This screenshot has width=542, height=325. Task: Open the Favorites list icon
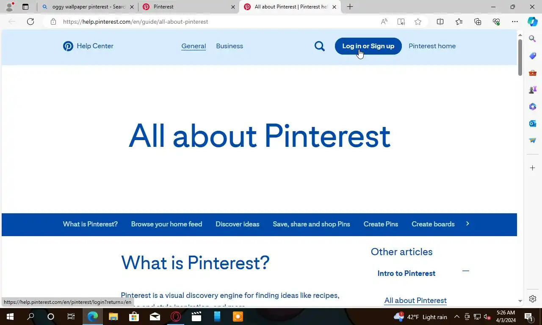(459, 22)
